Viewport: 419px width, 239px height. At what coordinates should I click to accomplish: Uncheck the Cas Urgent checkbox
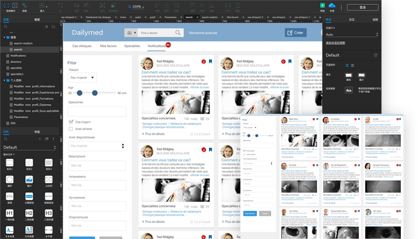coord(71,122)
